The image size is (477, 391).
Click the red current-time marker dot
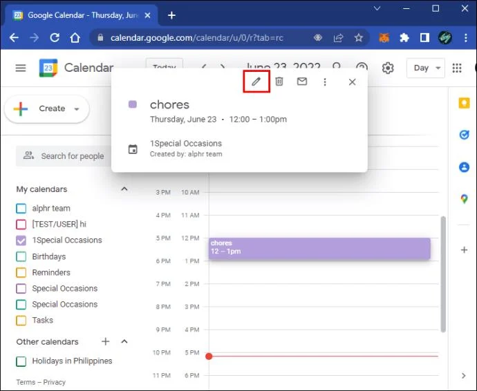(x=209, y=356)
